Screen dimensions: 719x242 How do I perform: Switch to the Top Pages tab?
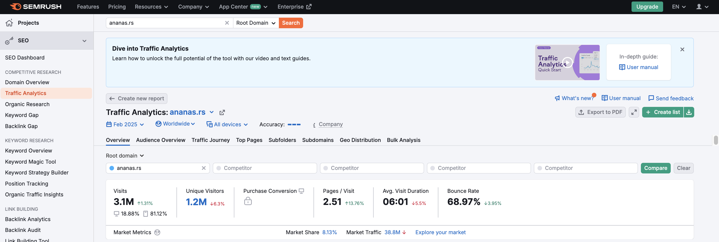[249, 140]
